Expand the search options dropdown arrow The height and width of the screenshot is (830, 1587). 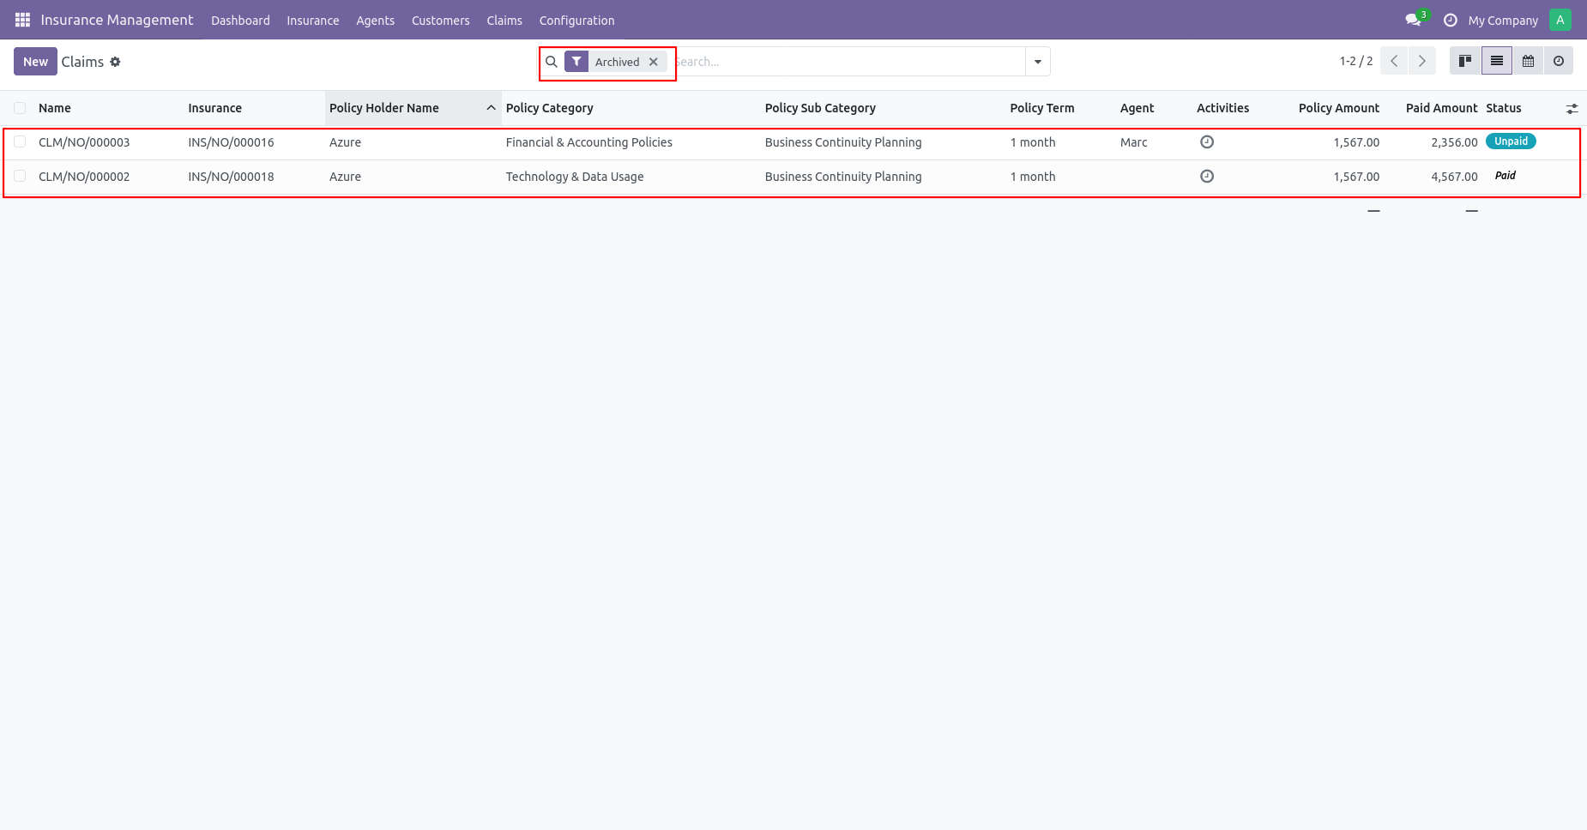point(1038,62)
